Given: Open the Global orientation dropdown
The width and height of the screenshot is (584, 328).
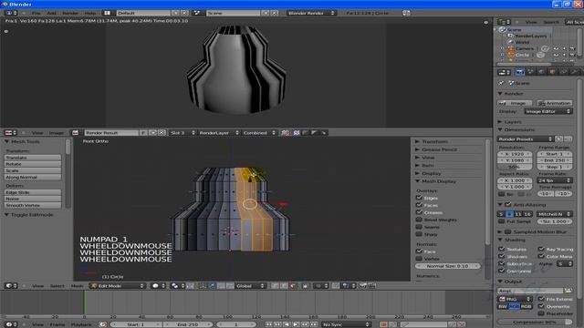Looking at the screenshot, I should 250,285.
